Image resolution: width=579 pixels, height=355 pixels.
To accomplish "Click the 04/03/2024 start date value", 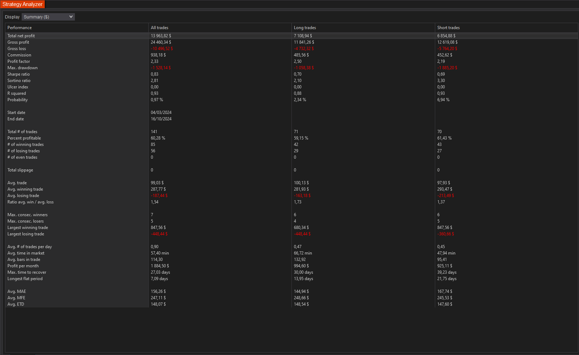I will point(161,113).
